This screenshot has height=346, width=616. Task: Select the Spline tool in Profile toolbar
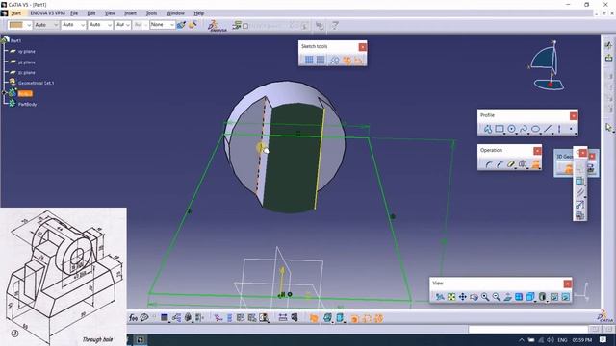(x=523, y=129)
